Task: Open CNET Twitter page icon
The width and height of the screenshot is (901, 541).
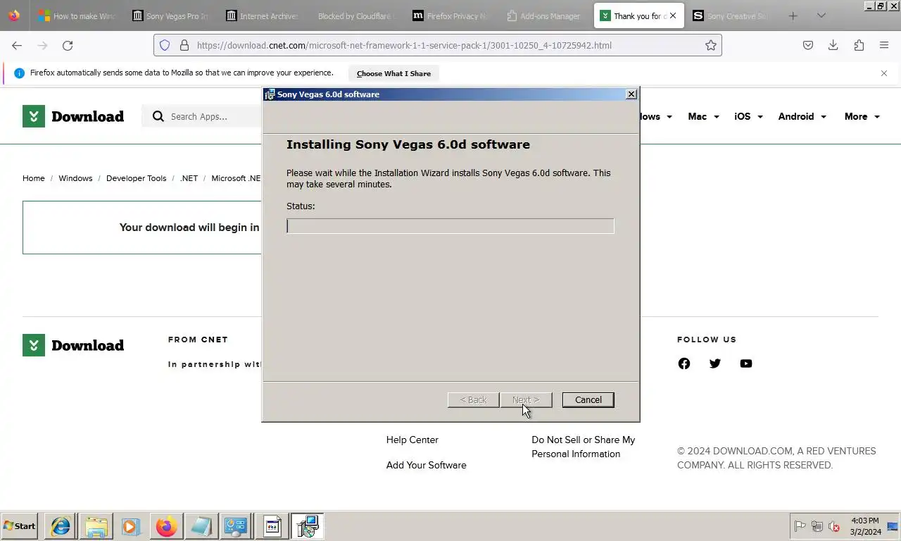Action: 715,363
